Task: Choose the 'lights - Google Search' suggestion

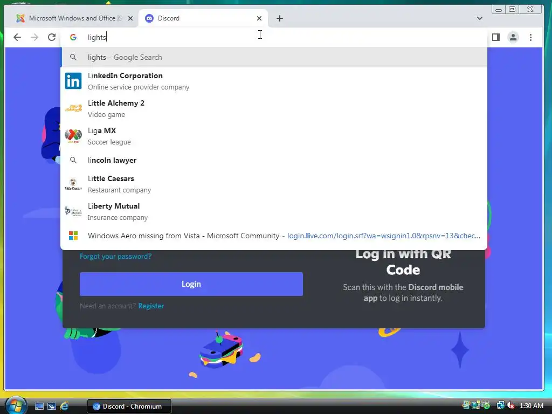Action: pos(274,57)
